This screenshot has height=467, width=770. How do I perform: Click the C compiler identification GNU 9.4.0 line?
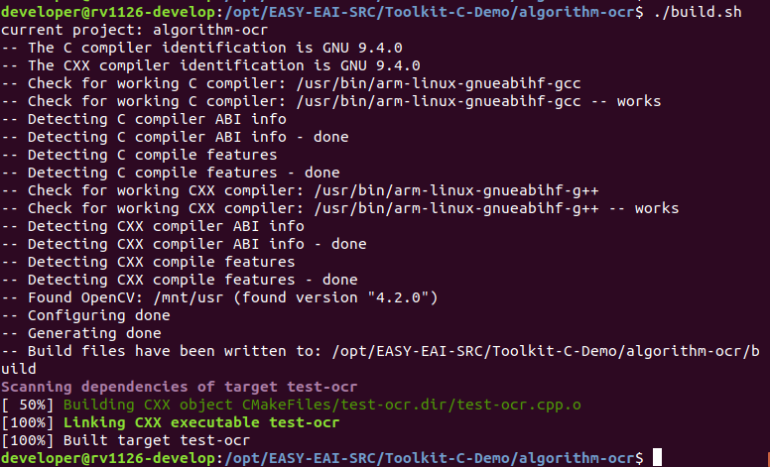tap(201, 48)
